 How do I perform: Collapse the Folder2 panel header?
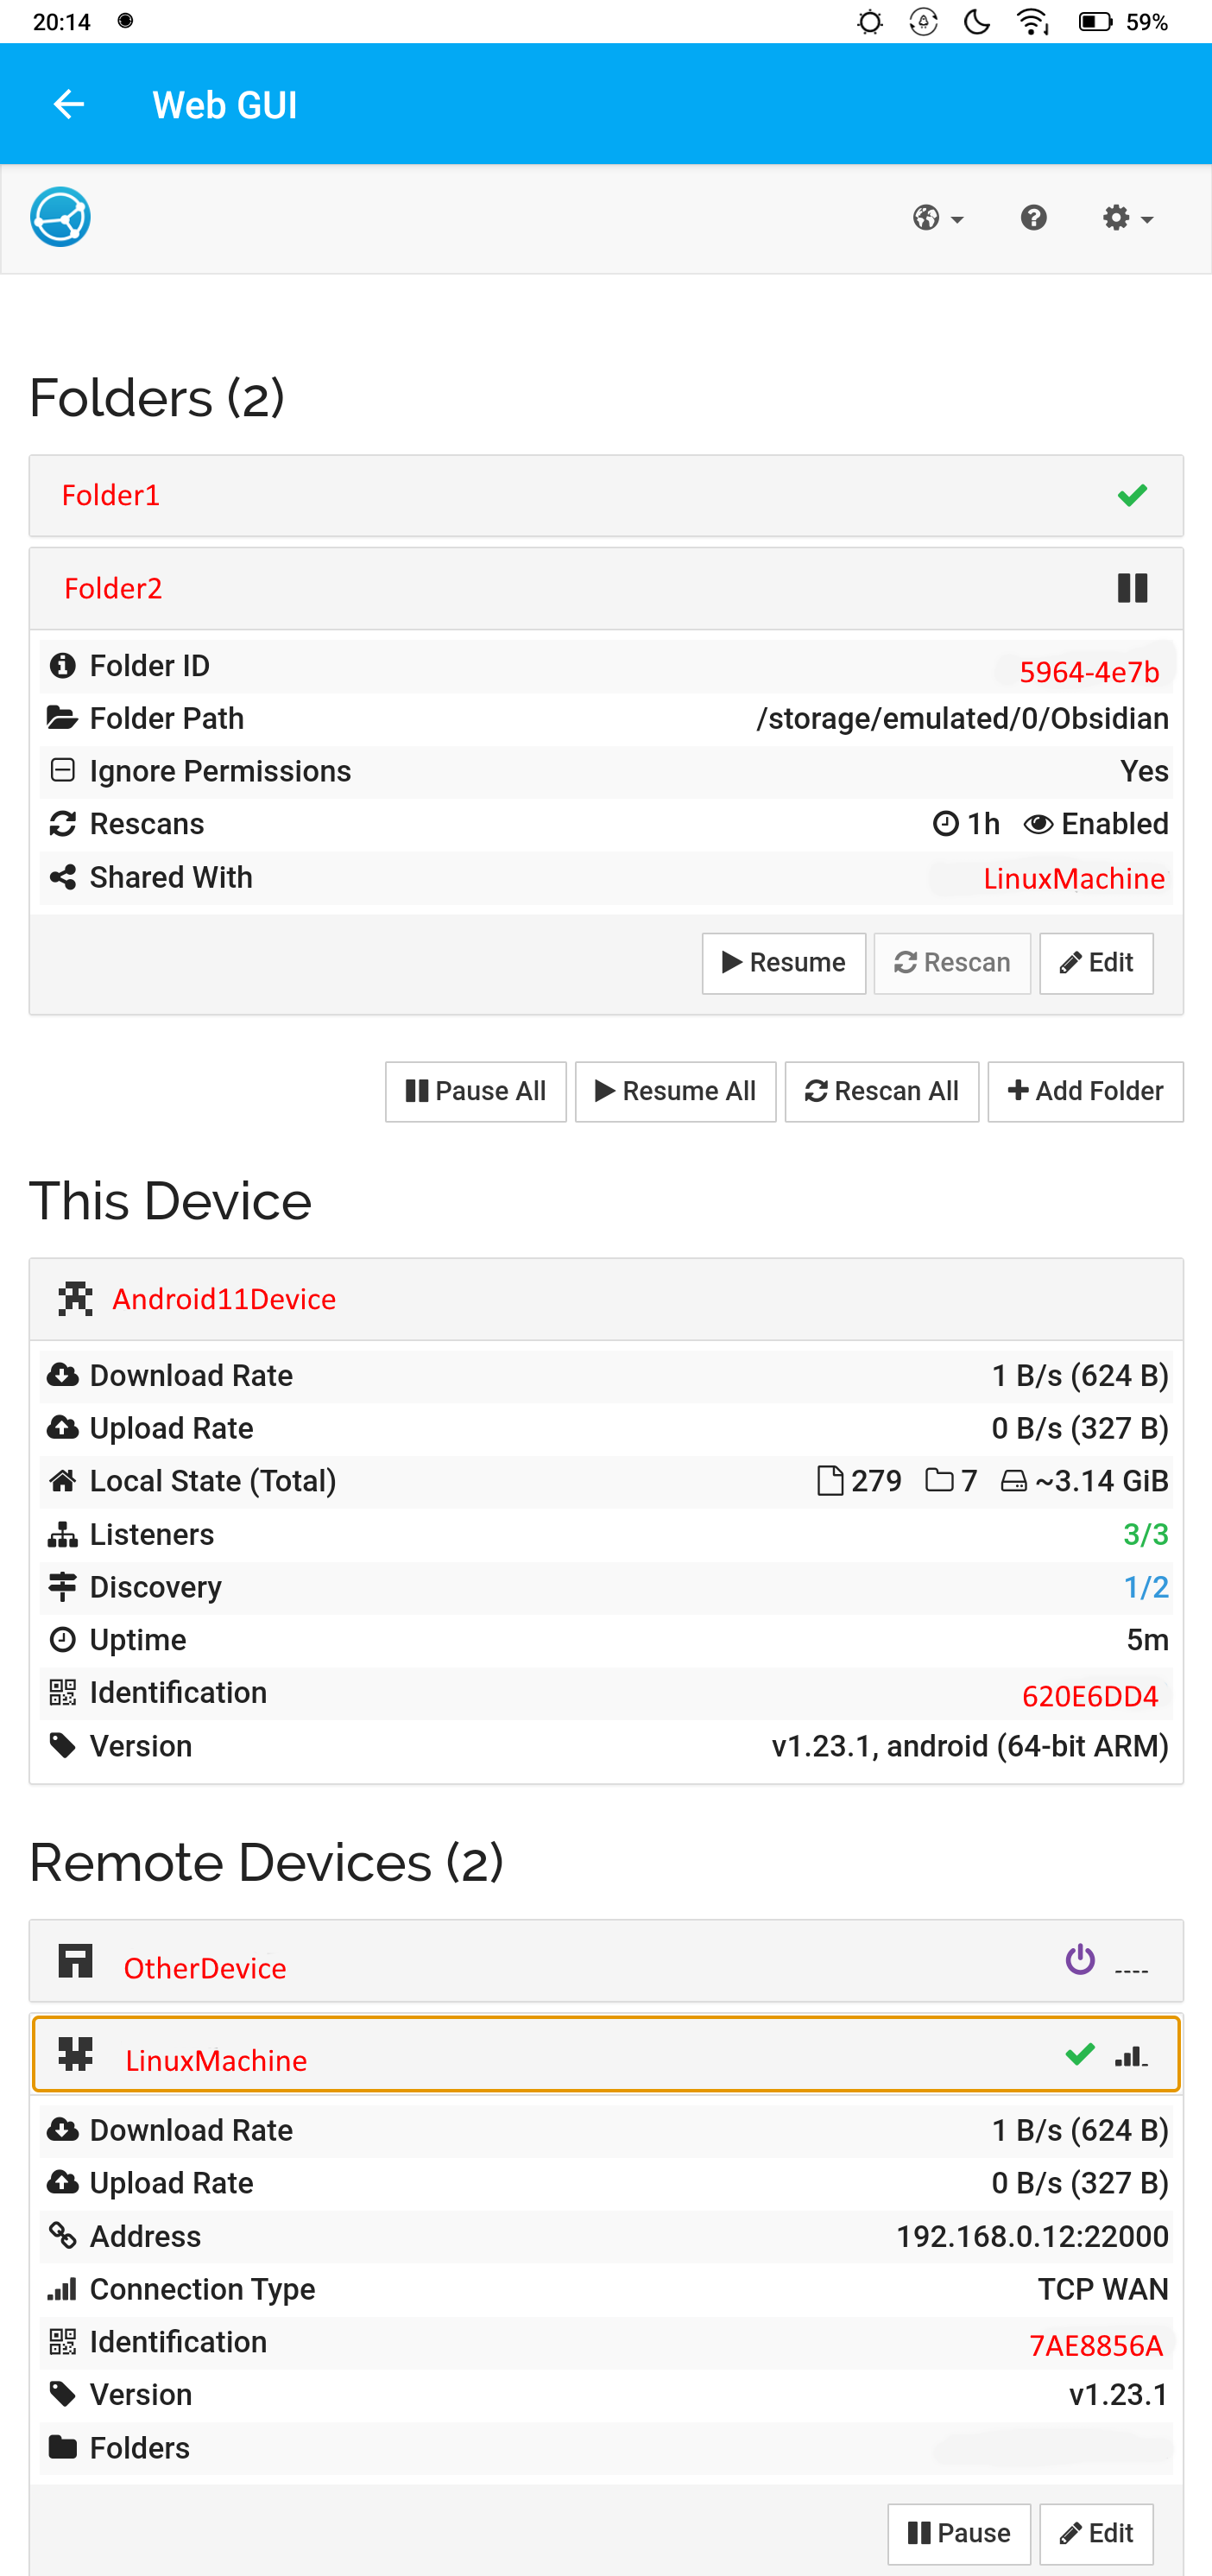click(x=606, y=589)
